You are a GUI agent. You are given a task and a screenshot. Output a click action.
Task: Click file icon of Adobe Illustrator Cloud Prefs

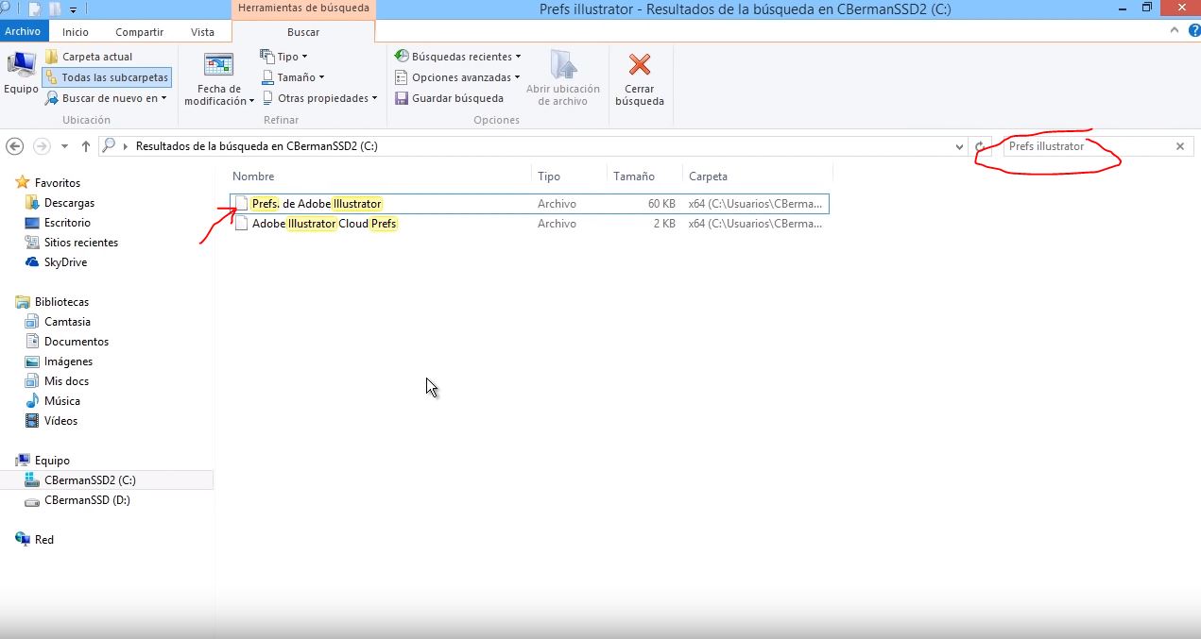pos(242,224)
